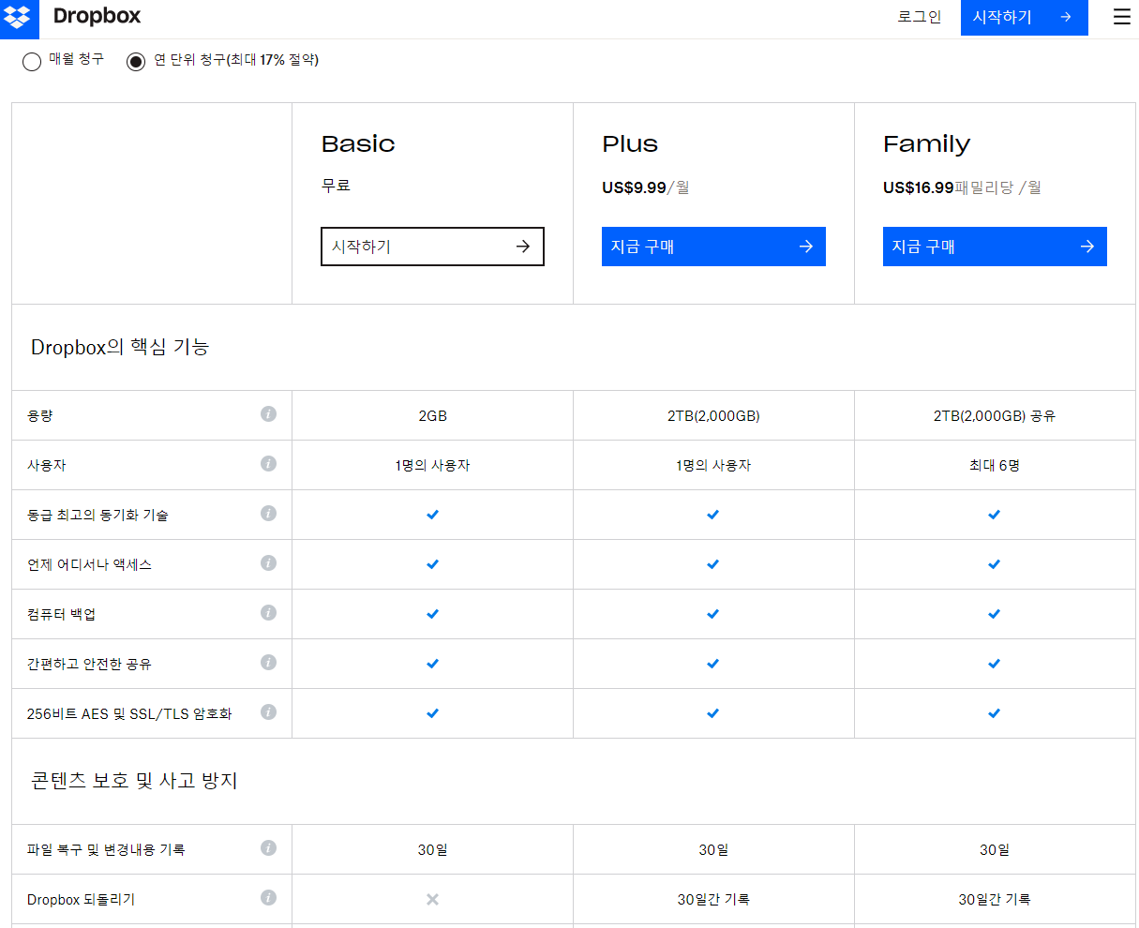Click the 2GB storage cell
Image resolution: width=1139 pixels, height=928 pixels.
(x=432, y=415)
